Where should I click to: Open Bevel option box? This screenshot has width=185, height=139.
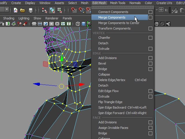(150, 64)
